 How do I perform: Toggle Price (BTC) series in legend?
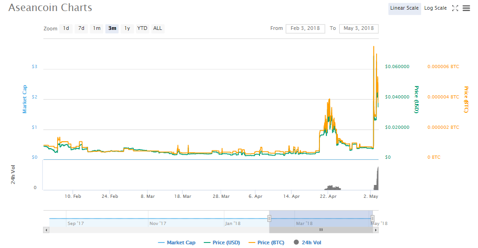pos(266,242)
